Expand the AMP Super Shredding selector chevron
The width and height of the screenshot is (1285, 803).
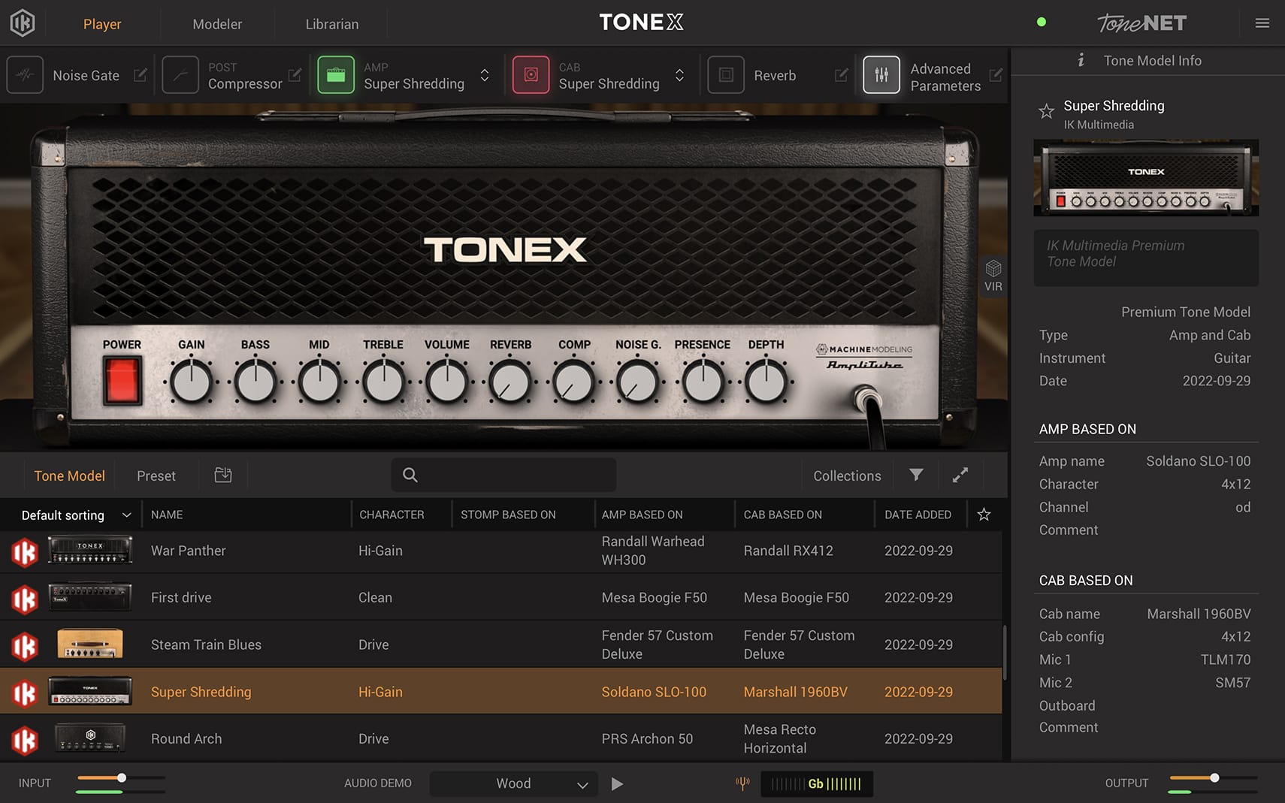click(485, 75)
